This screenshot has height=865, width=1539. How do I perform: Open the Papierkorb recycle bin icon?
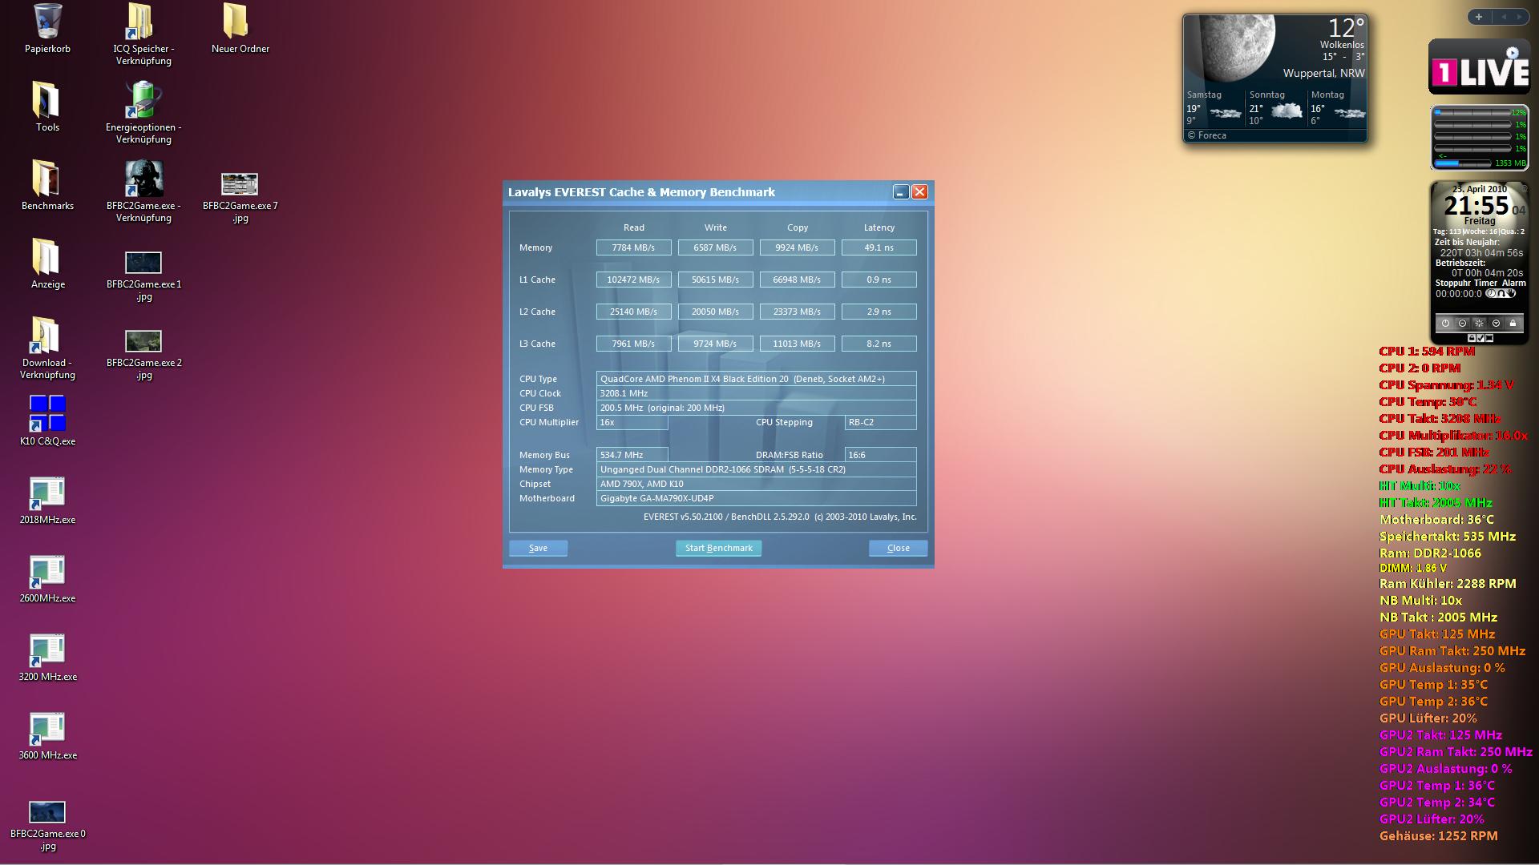coord(47,22)
